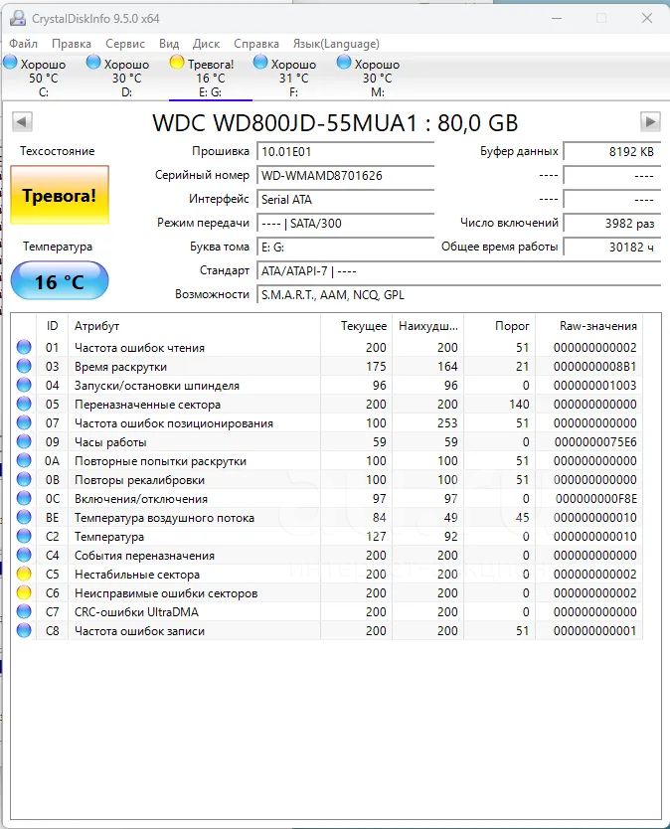Click buffer size field 8192 KB
This screenshot has width=670, height=829.
coord(612,152)
